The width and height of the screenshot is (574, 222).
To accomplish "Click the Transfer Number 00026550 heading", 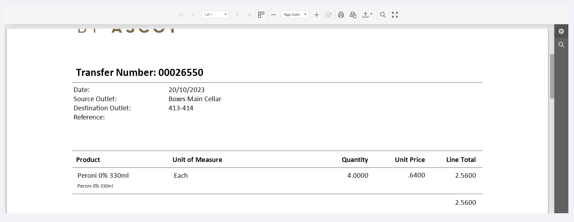I will pyautogui.click(x=140, y=72).
